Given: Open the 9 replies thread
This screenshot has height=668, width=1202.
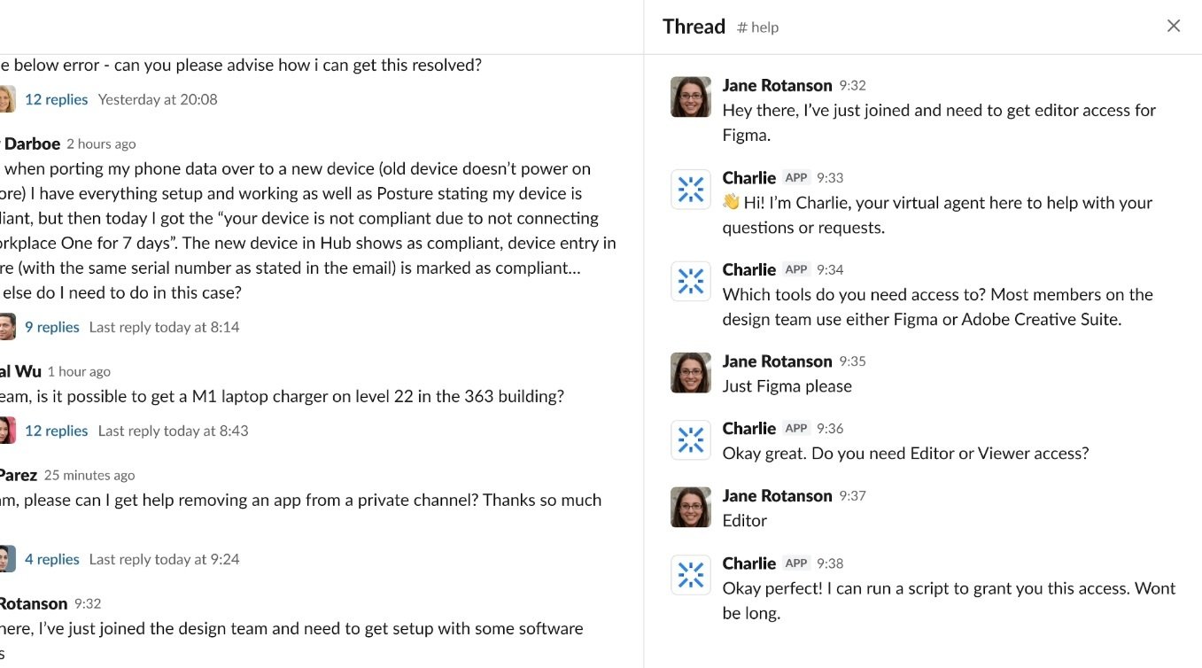Looking at the screenshot, I should pyautogui.click(x=52, y=327).
